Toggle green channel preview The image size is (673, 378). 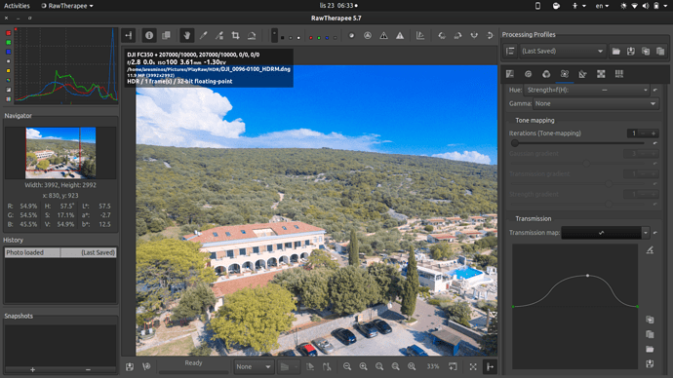click(319, 38)
